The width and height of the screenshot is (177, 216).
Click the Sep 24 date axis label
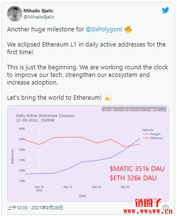point(97,187)
